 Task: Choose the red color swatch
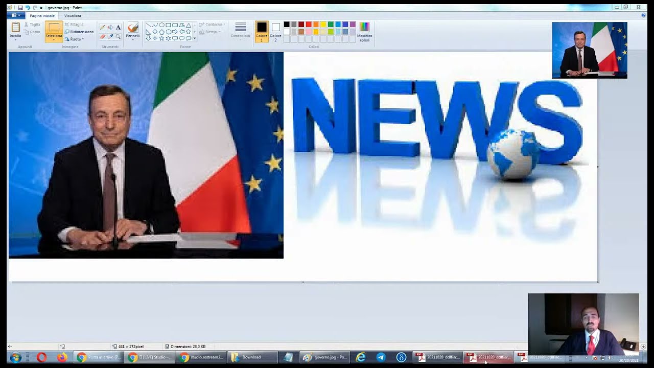click(x=309, y=25)
